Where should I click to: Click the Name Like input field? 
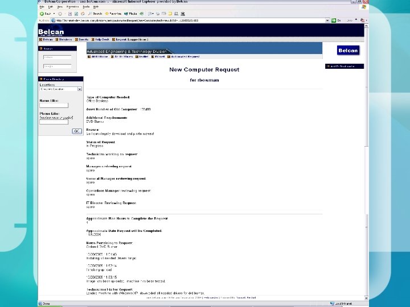pos(54,105)
